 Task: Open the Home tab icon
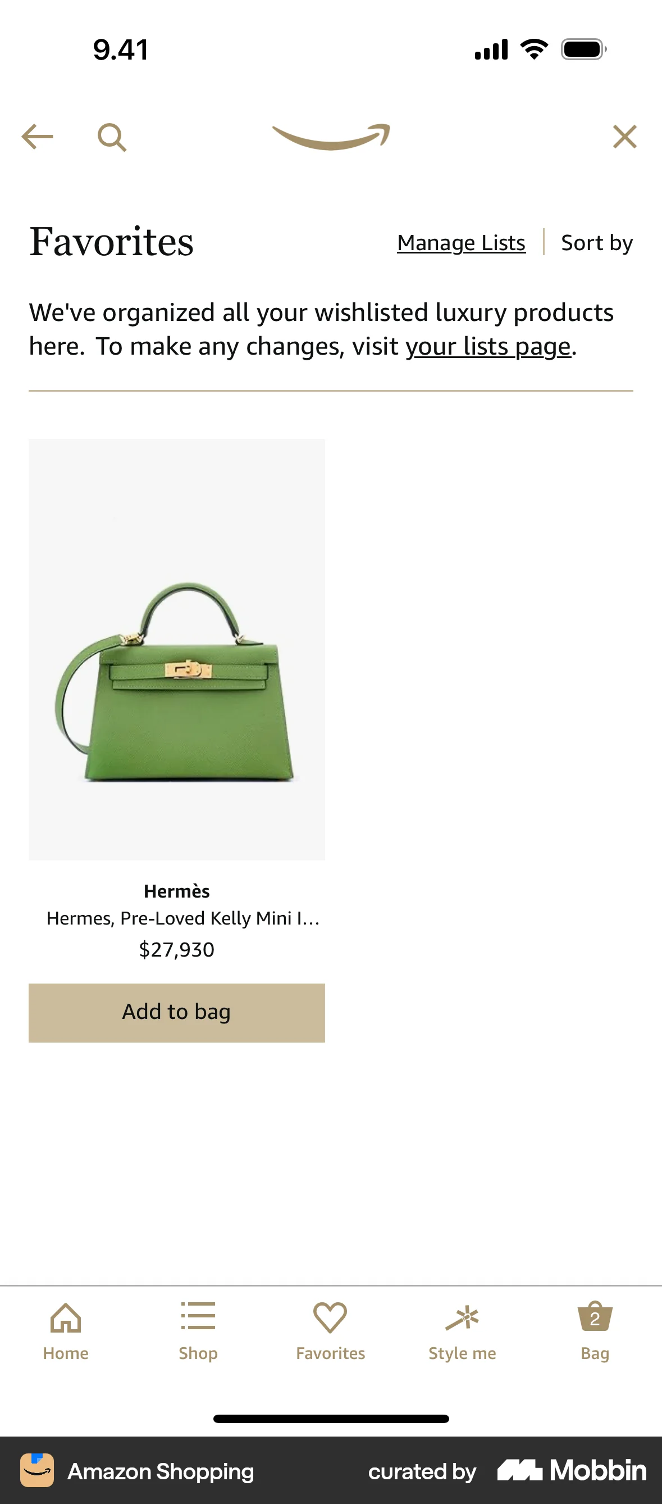(66, 1319)
